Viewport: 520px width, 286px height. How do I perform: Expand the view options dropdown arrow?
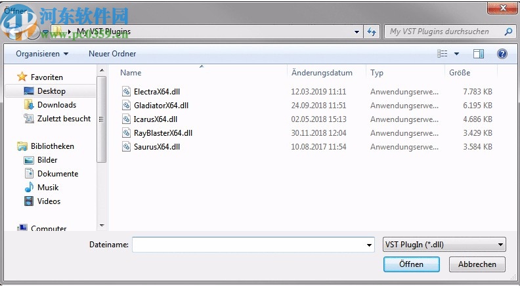pyautogui.click(x=456, y=54)
